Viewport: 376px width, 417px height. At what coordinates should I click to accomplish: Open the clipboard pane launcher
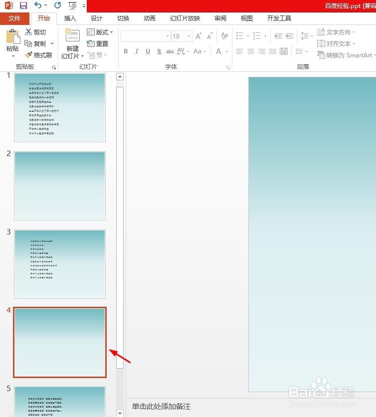pyautogui.click(x=54, y=67)
